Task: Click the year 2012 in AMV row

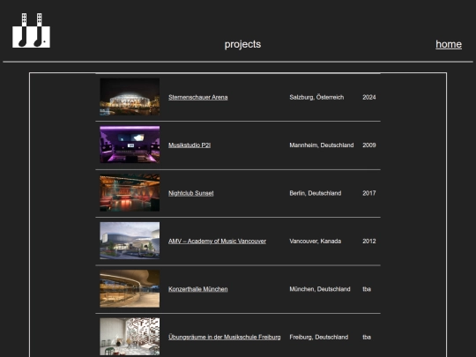Action: click(x=369, y=241)
